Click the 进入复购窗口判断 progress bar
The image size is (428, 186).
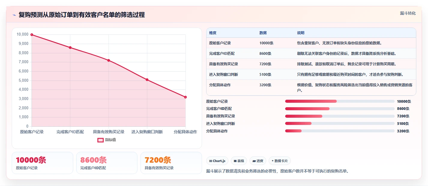coord(340,123)
